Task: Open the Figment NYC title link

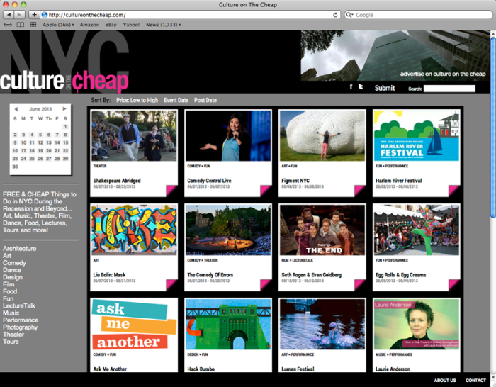Action: tap(295, 181)
